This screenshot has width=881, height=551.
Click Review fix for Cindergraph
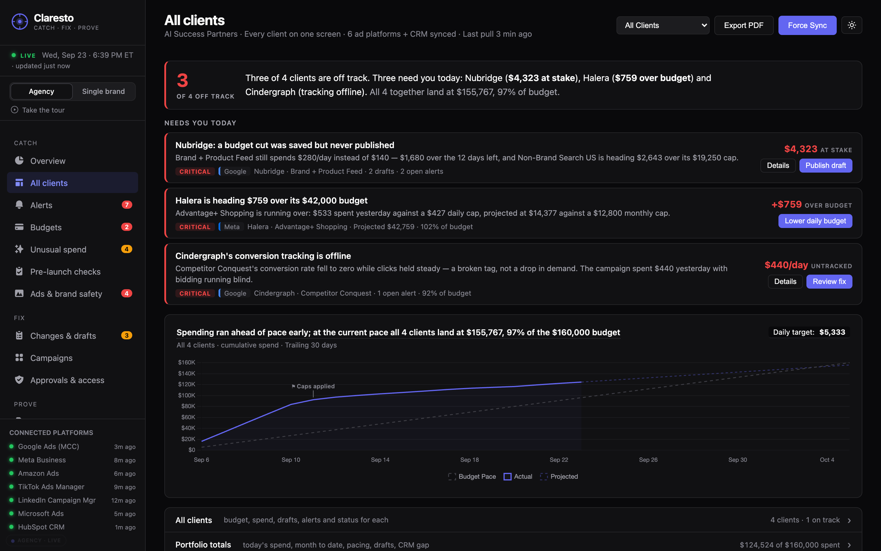point(829,281)
